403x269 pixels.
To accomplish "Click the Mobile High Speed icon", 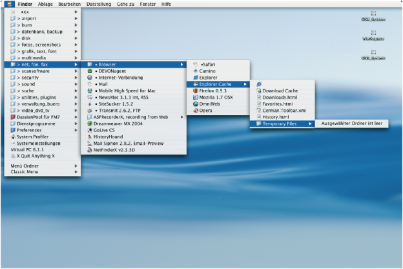I will click(x=90, y=91).
